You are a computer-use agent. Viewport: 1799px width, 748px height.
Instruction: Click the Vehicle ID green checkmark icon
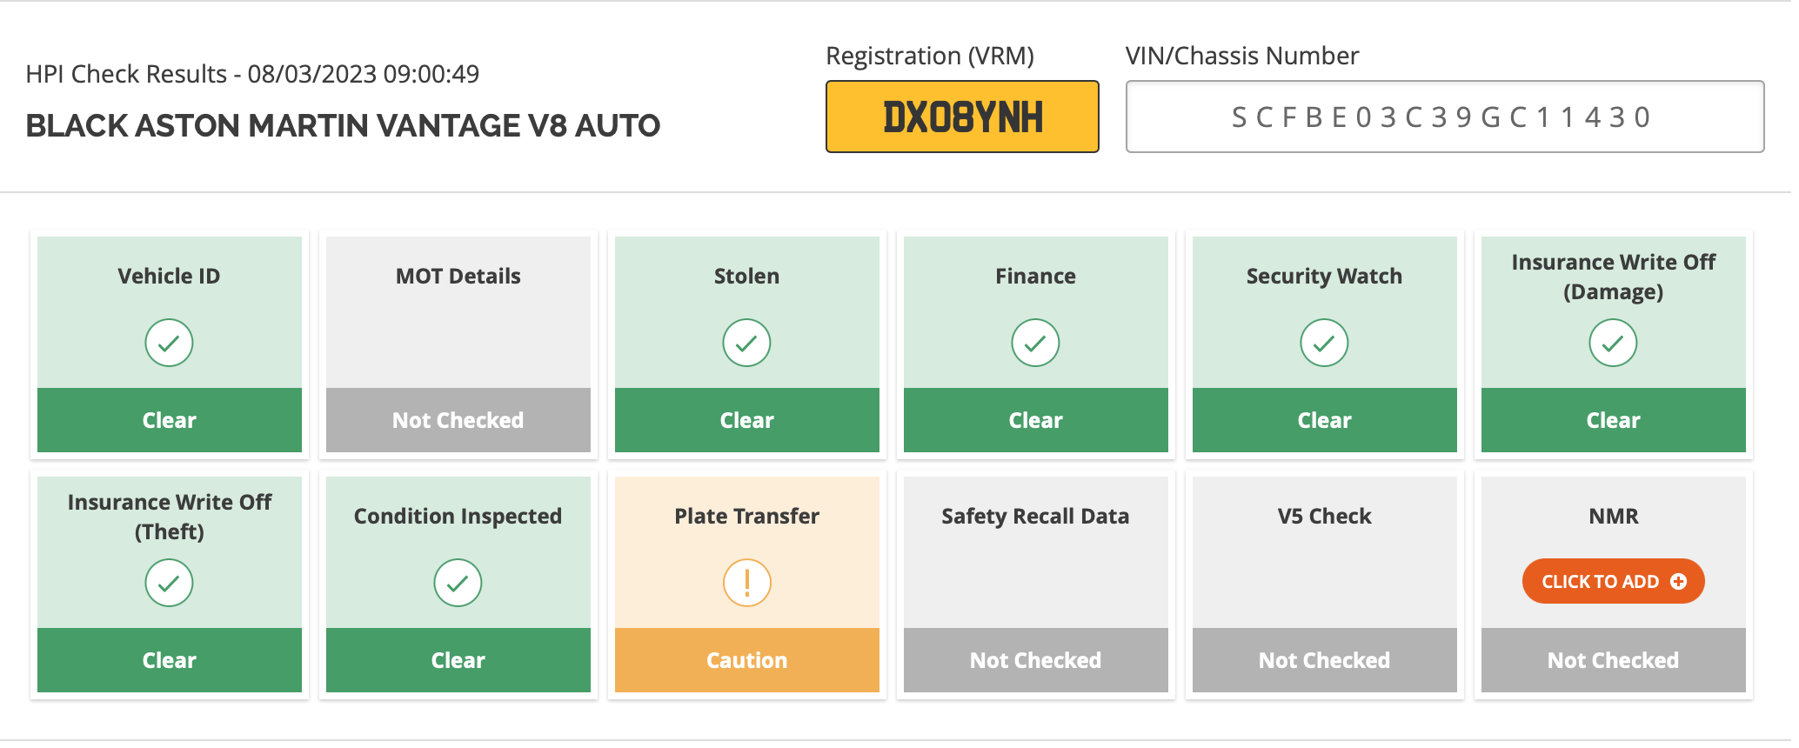169,343
